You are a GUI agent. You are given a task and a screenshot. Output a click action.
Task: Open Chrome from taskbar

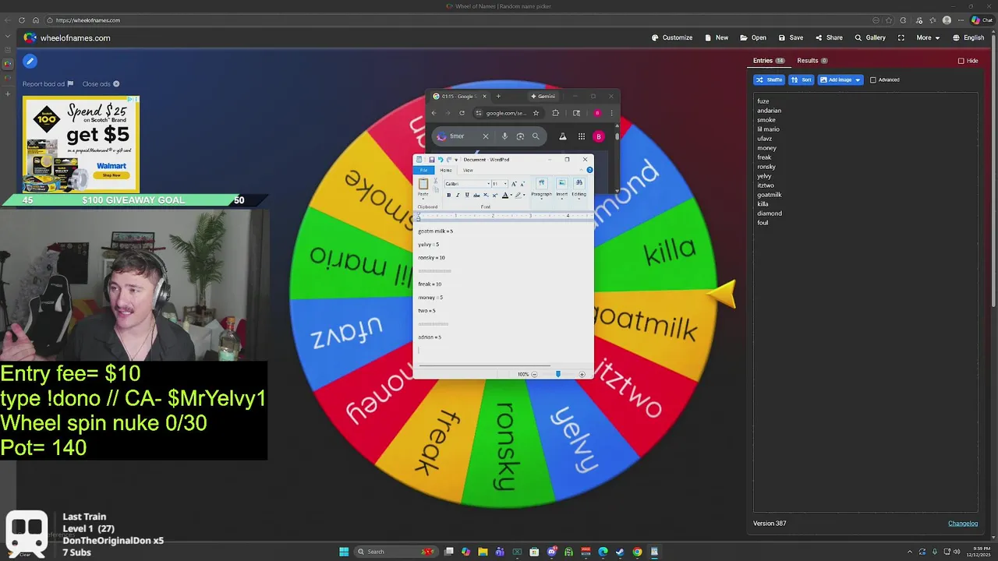click(637, 552)
